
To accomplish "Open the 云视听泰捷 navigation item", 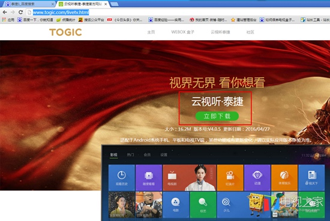I will point(220,32).
